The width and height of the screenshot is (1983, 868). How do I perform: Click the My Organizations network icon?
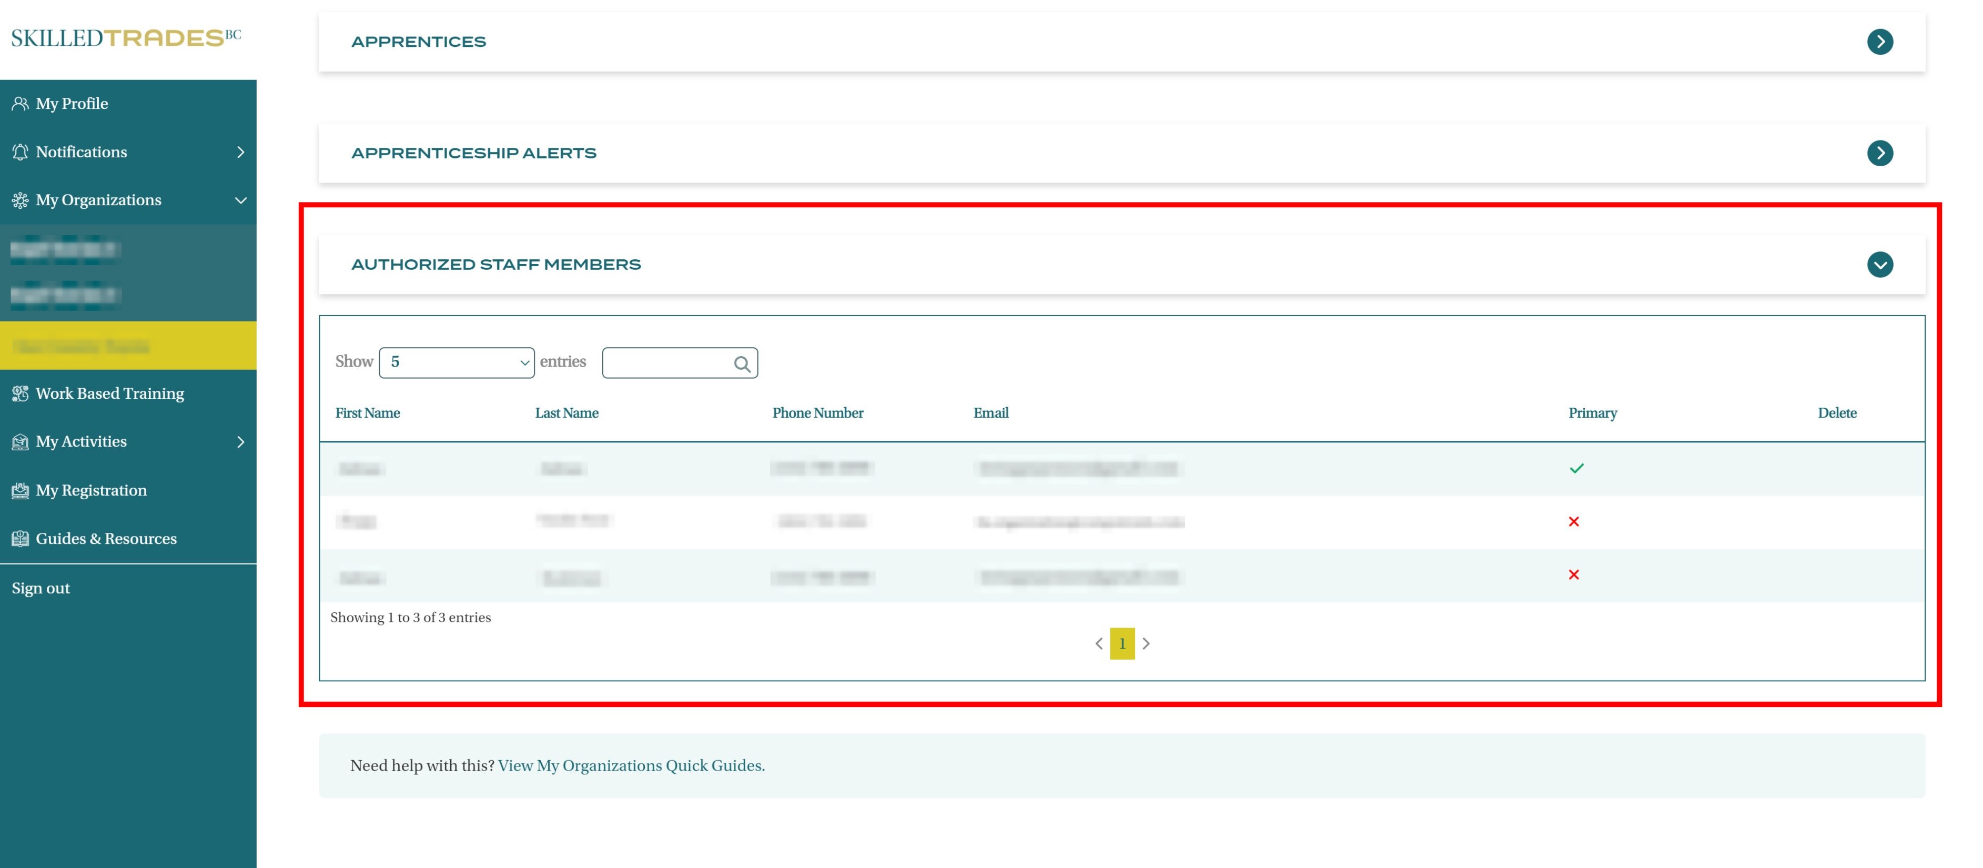pyautogui.click(x=20, y=200)
